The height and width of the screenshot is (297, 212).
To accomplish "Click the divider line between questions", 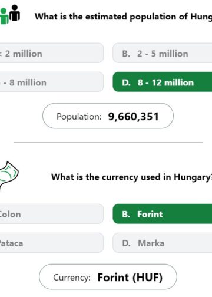I will (x=108, y=143).
